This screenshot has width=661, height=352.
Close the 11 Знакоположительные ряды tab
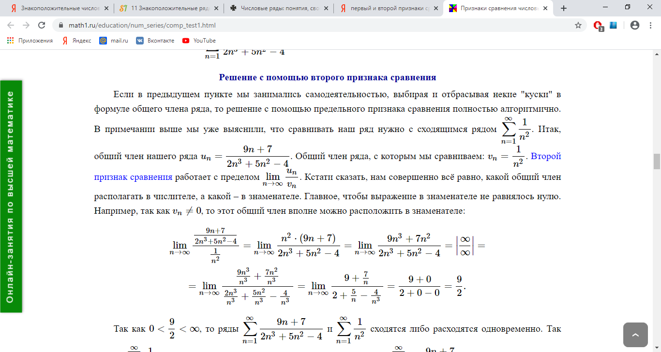pyautogui.click(x=215, y=8)
